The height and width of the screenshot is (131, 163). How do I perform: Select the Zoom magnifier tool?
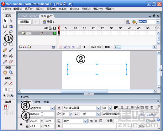11,72
